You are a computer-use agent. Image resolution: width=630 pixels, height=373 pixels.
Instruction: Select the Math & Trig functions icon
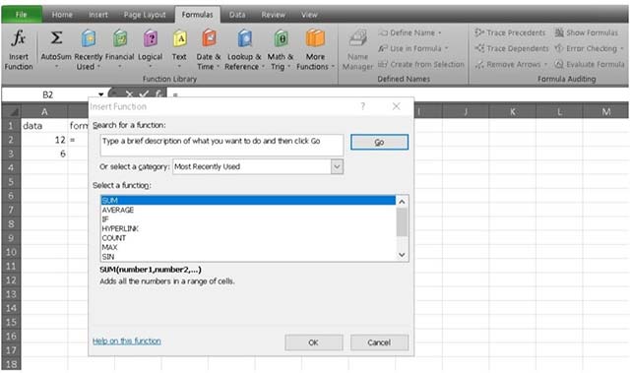coord(281,38)
